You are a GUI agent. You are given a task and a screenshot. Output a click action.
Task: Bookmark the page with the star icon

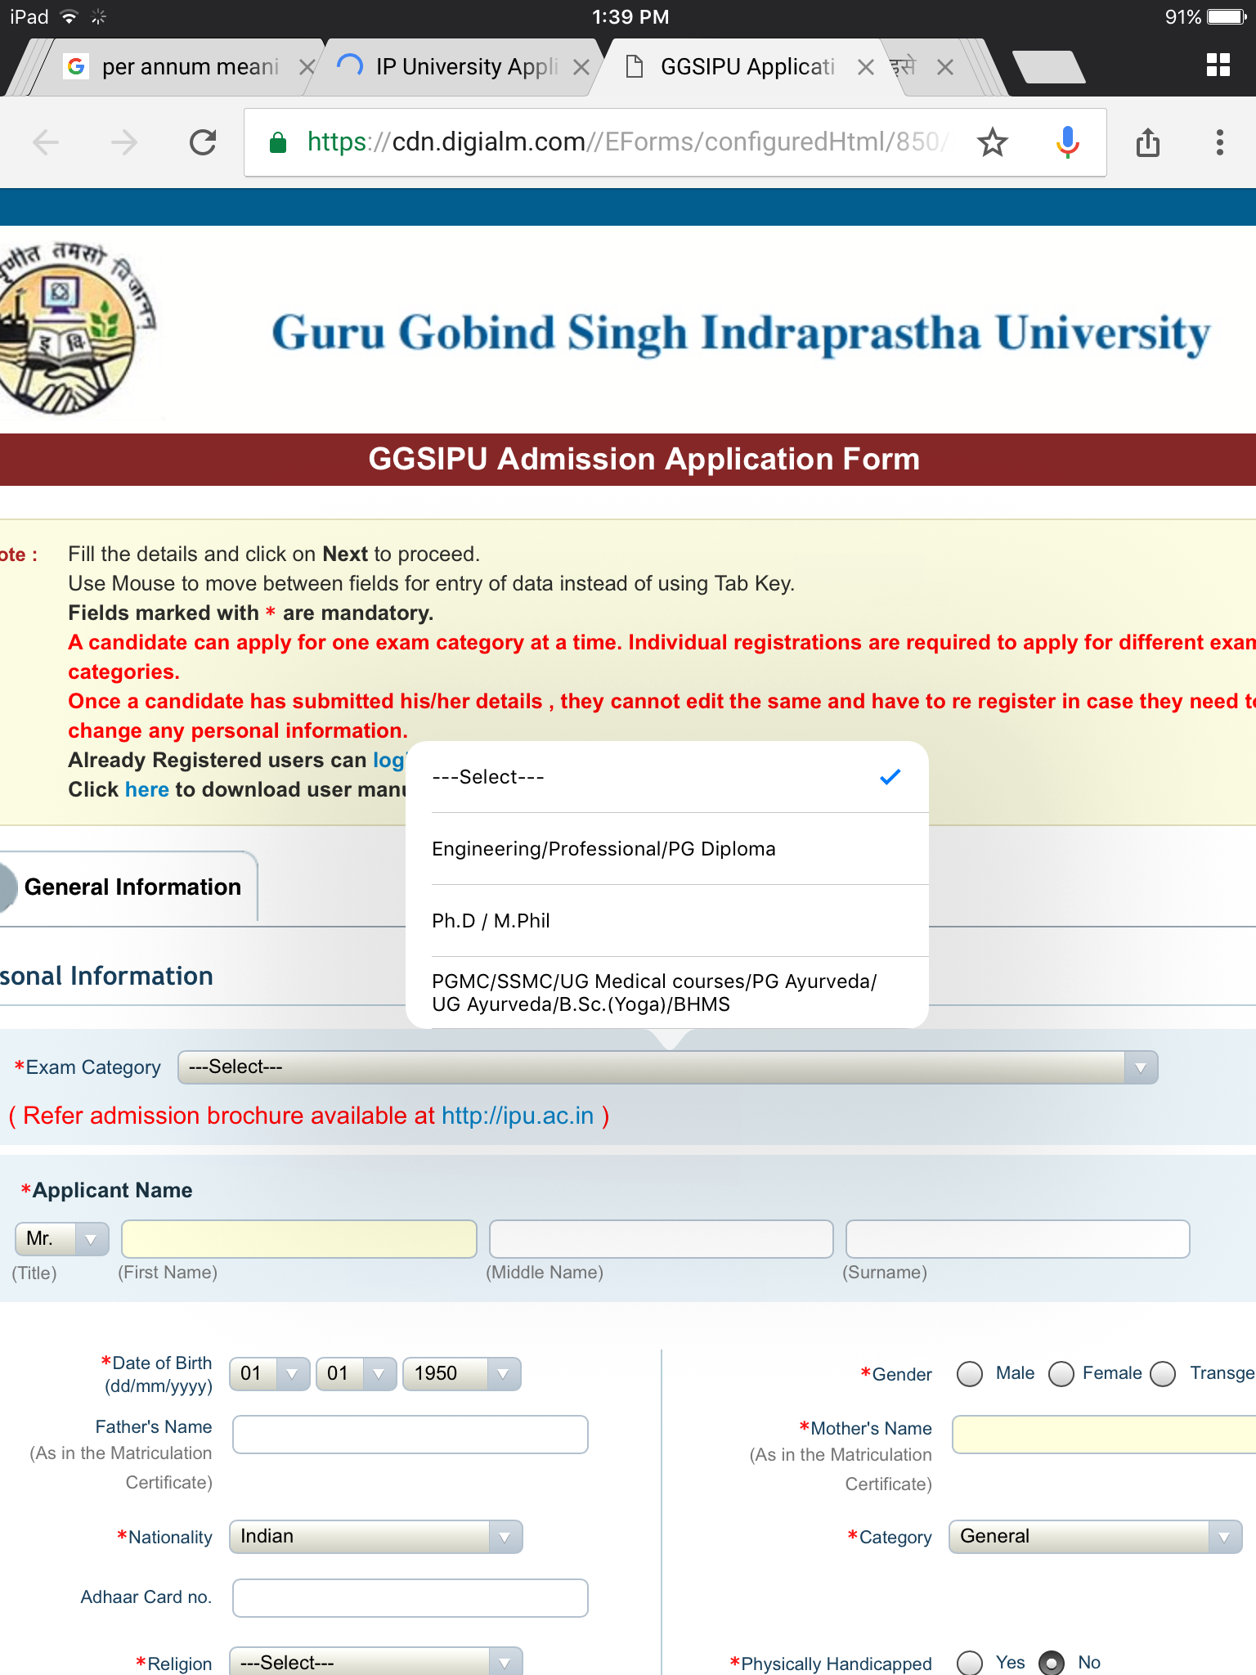993,142
